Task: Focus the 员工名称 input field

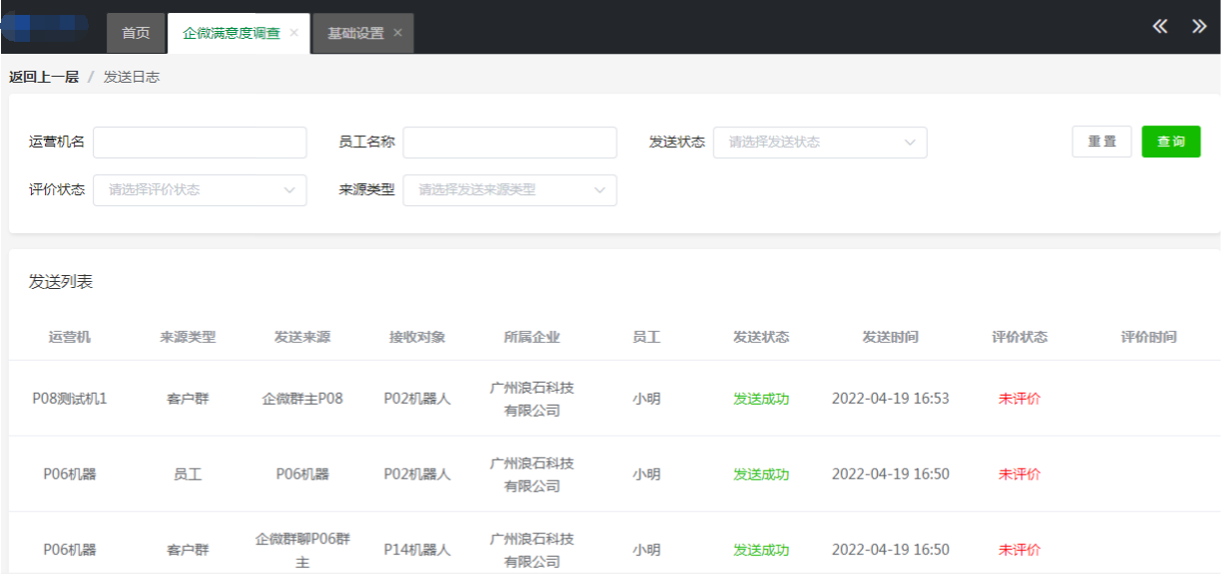Action: [x=509, y=143]
